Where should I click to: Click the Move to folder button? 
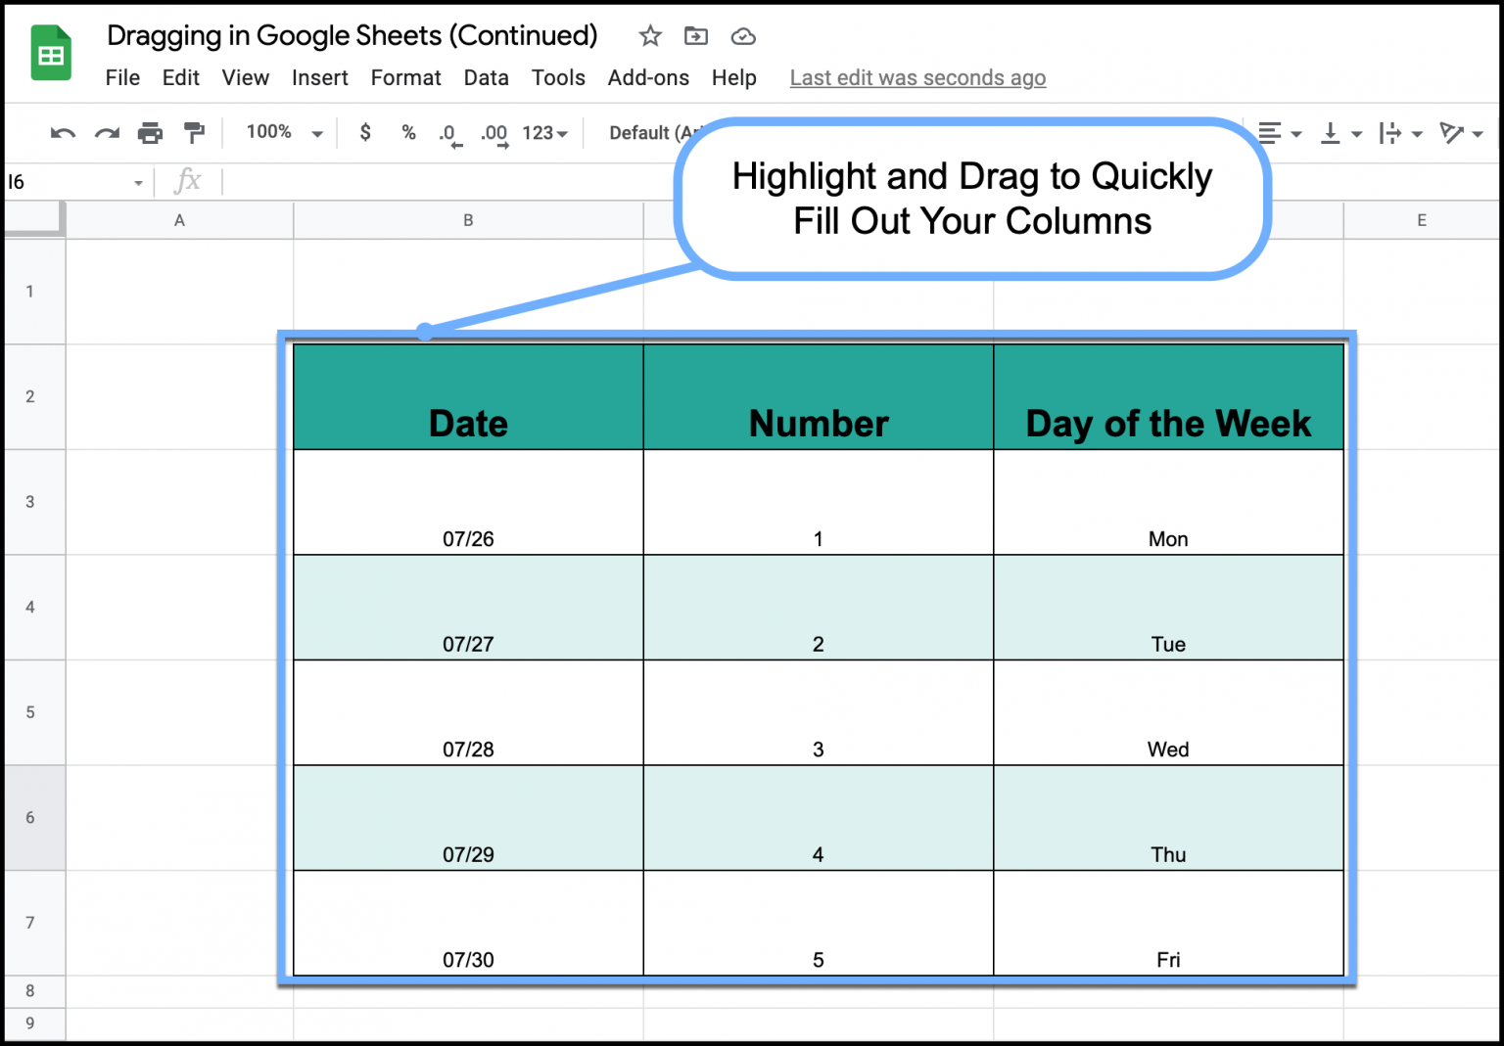tap(696, 35)
